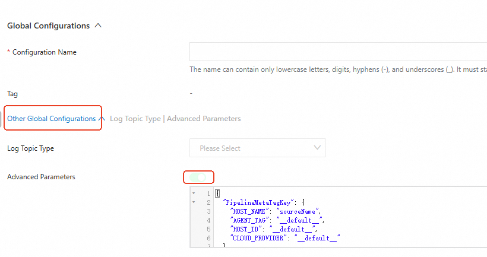The width and height of the screenshot is (487, 257).
Task: Fold JSON code at line 1 arrow
Action: 194,193
